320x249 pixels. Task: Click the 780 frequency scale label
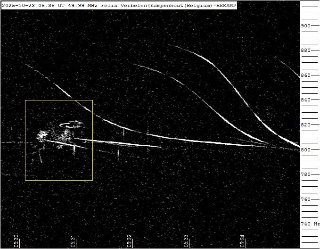(306, 174)
